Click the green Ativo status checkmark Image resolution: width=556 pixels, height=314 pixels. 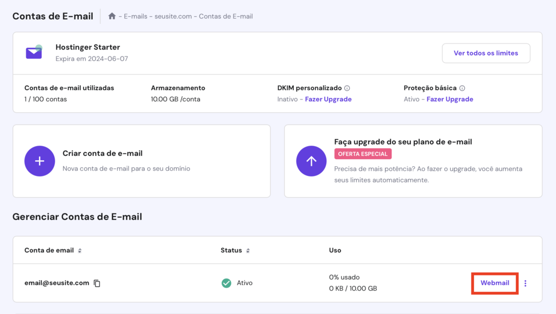[x=226, y=283]
